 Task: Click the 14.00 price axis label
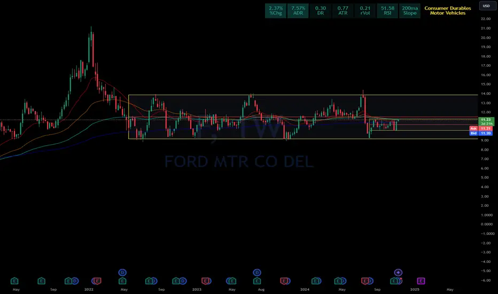486,94
